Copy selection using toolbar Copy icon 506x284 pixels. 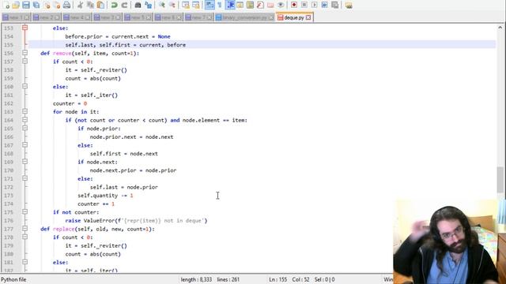coord(90,6)
